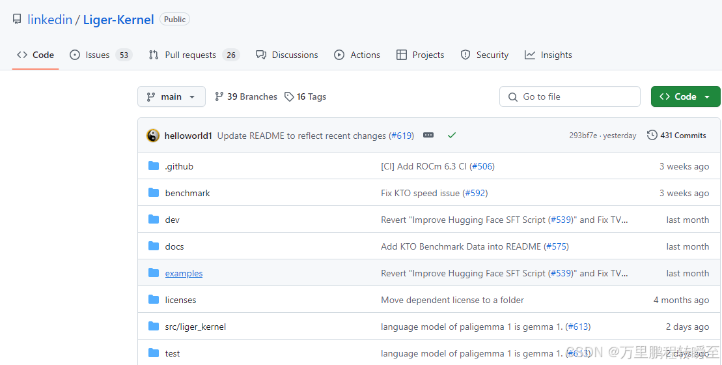Click the benchmark folder icon
The height and width of the screenshot is (365, 722).
pos(154,193)
